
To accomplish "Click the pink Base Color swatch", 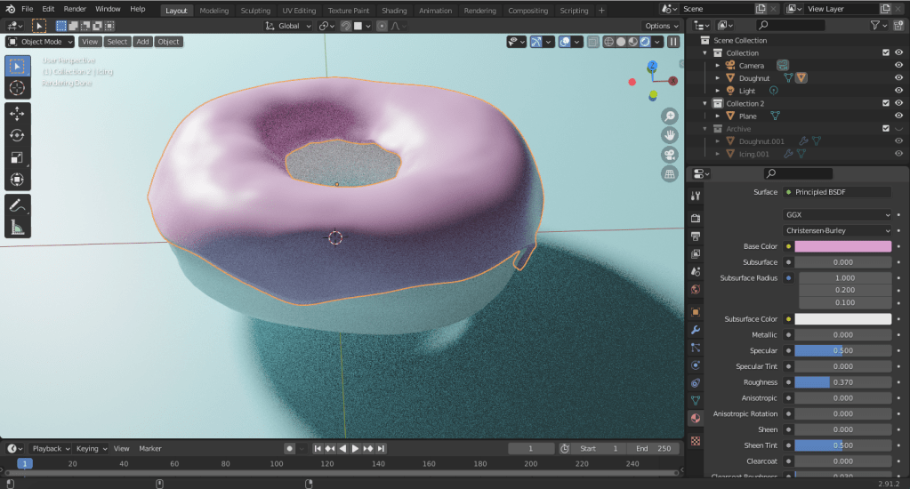I will 842,246.
